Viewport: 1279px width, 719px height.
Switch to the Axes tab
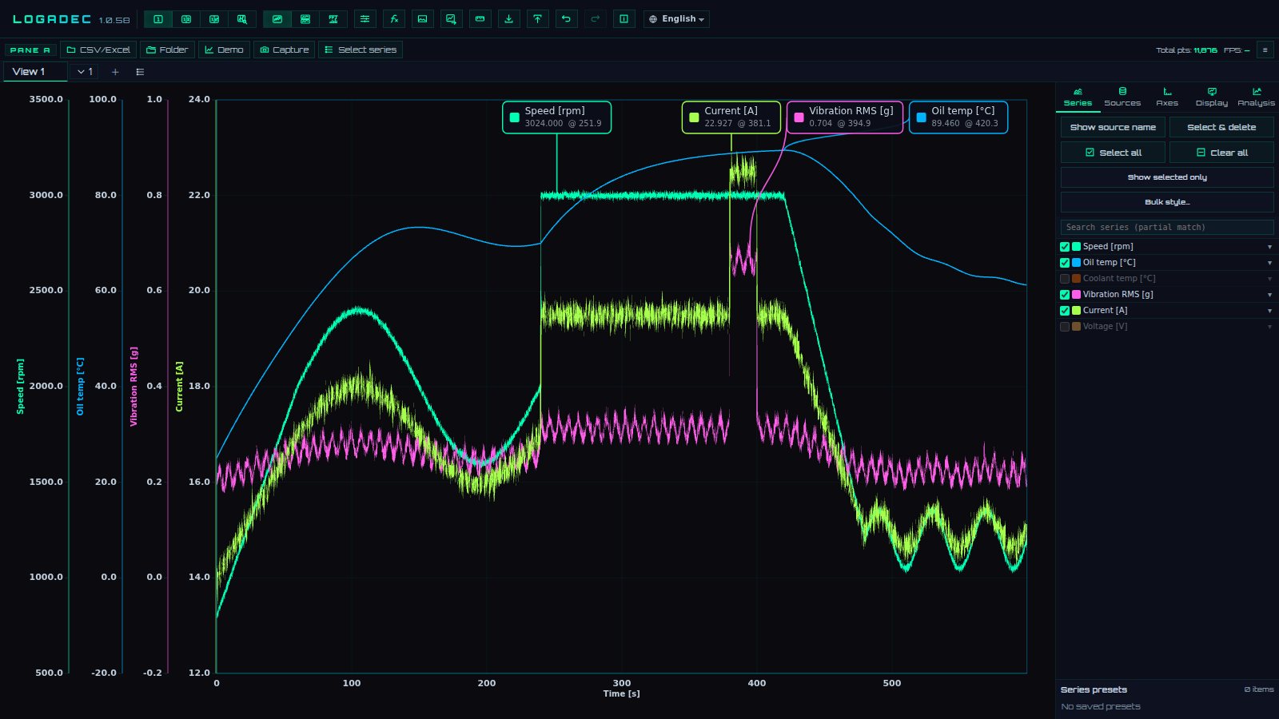(1167, 97)
